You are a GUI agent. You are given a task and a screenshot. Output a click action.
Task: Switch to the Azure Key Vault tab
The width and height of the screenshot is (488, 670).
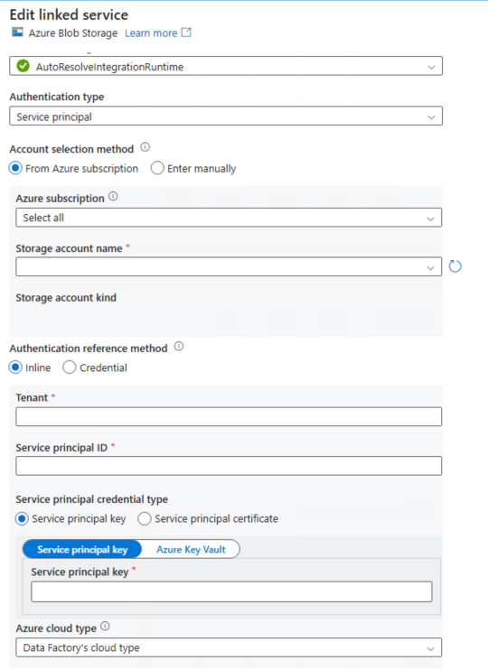click(191, 550)
